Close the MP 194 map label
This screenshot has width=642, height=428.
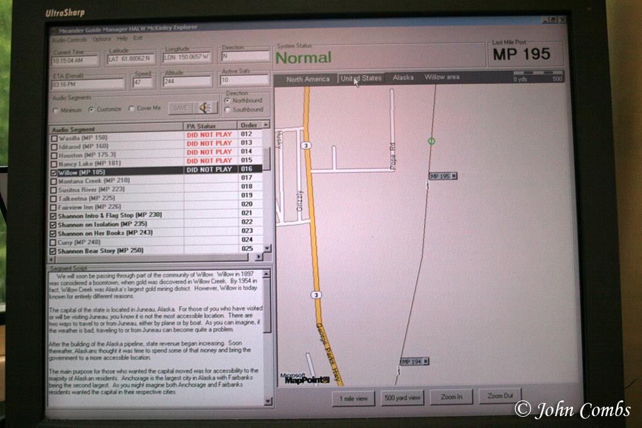tap(426, 362)
